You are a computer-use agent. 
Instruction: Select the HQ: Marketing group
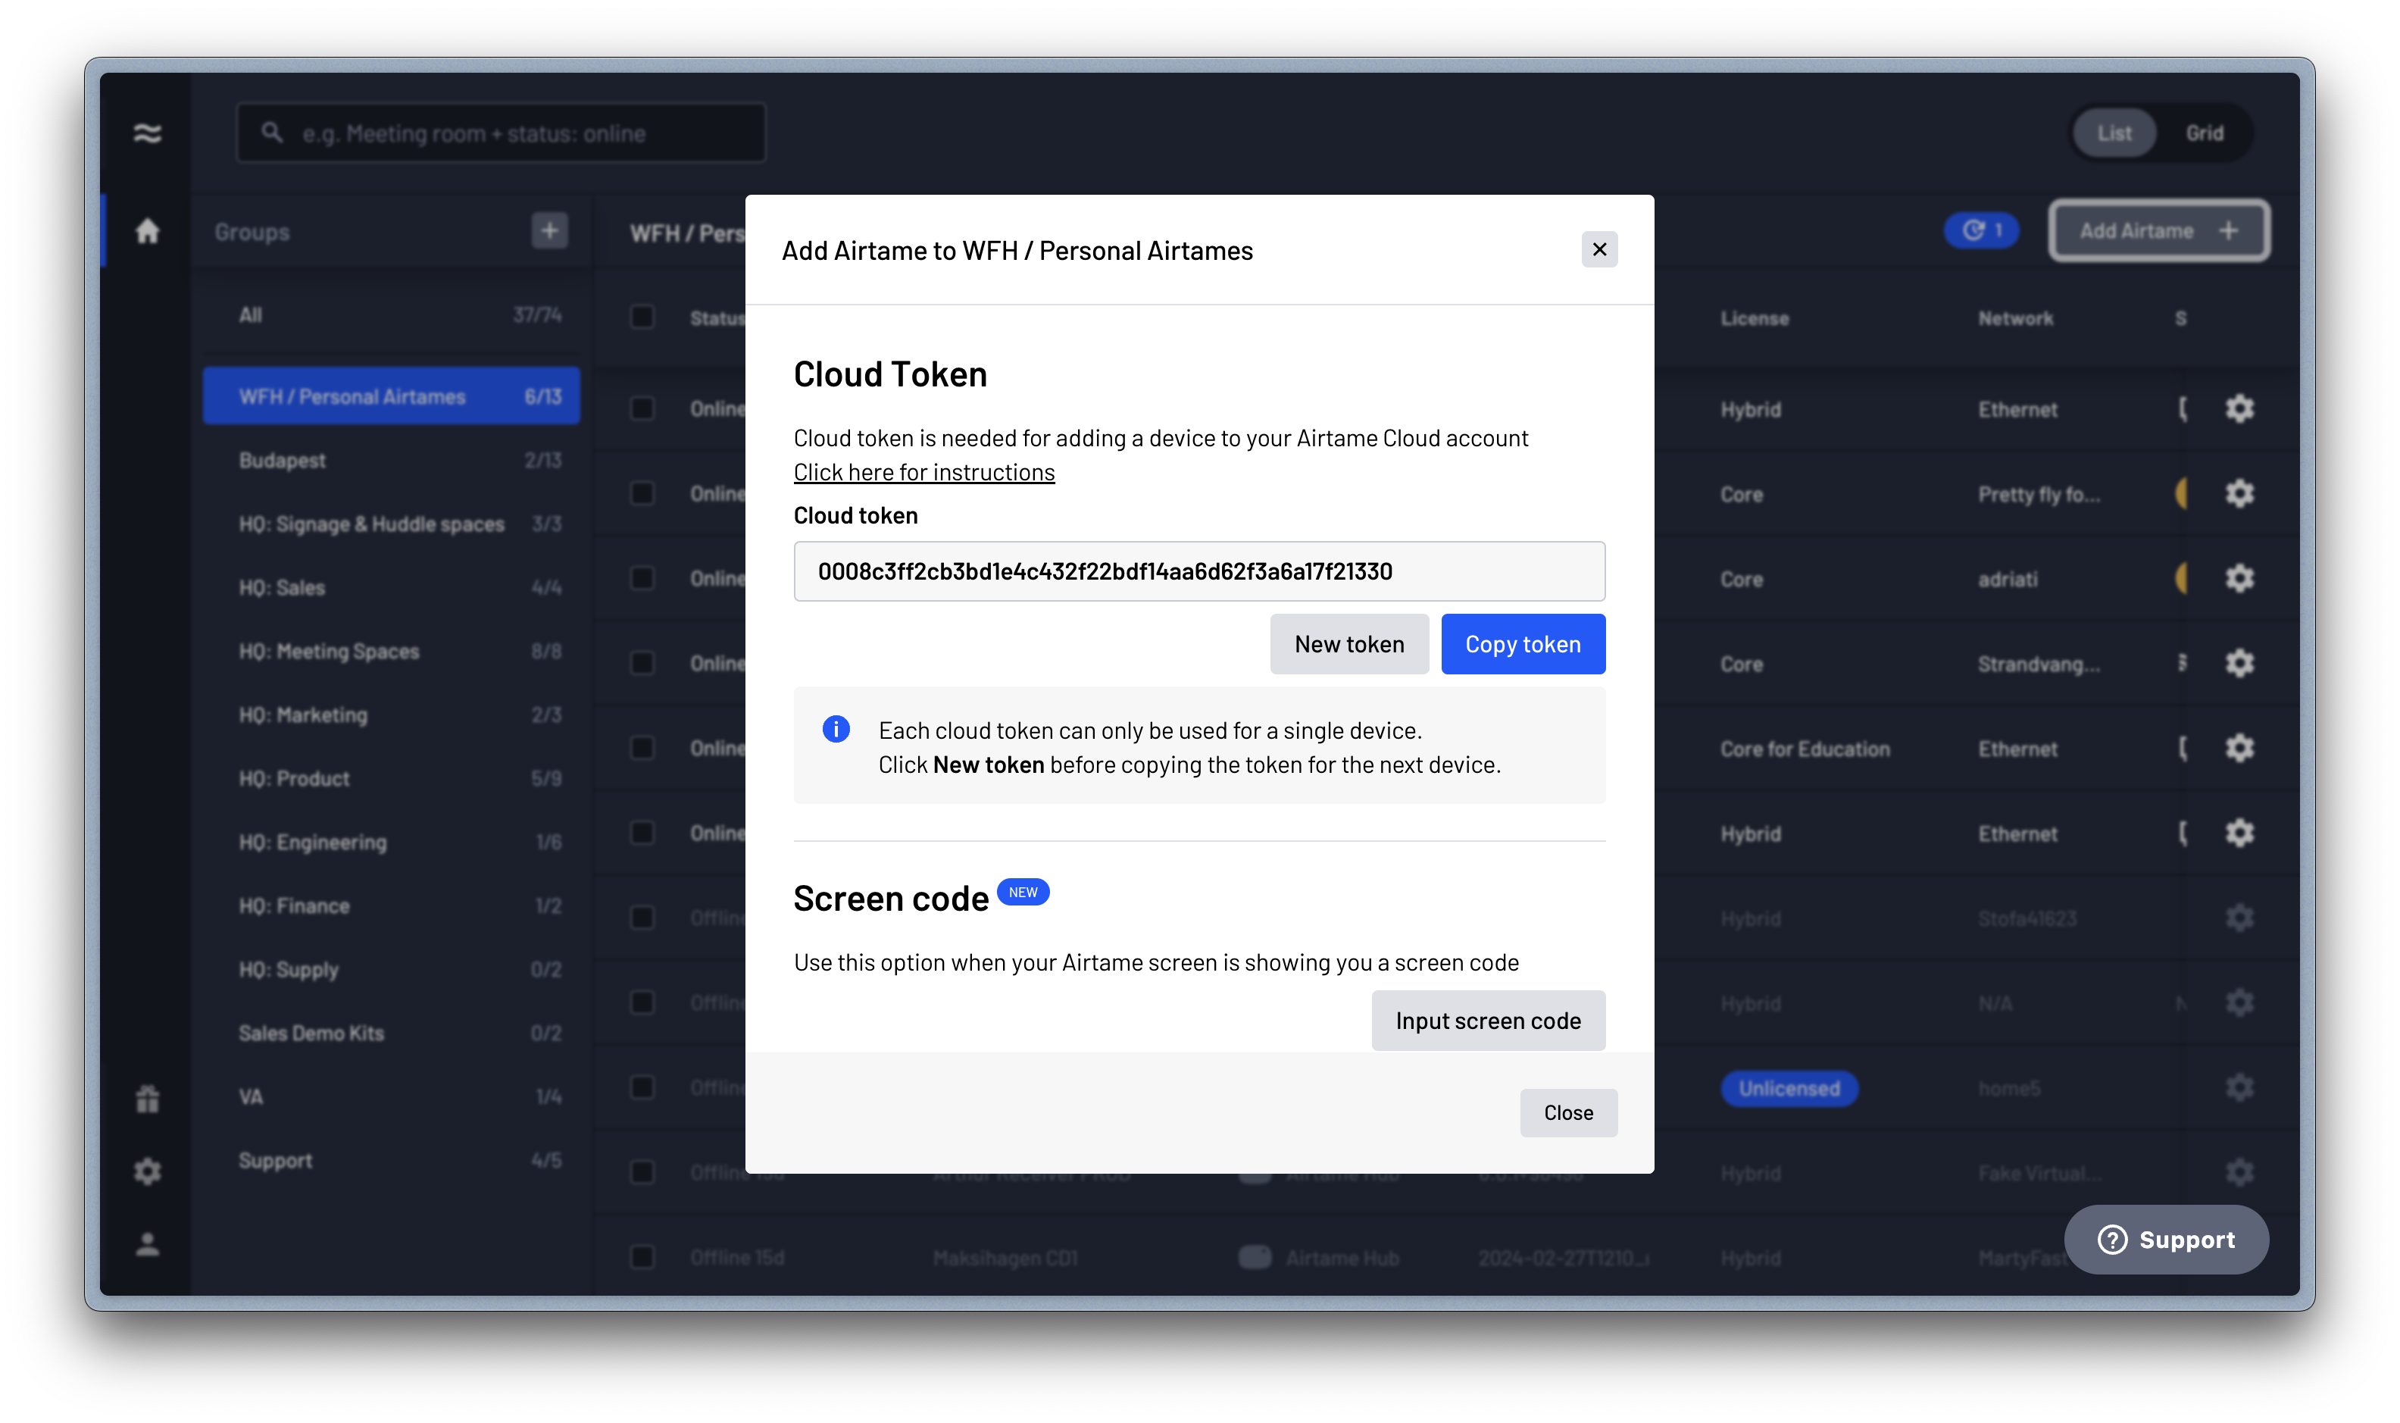[391, 715]
